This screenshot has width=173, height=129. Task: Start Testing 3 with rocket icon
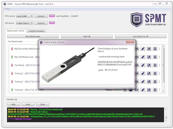point(143,81)
